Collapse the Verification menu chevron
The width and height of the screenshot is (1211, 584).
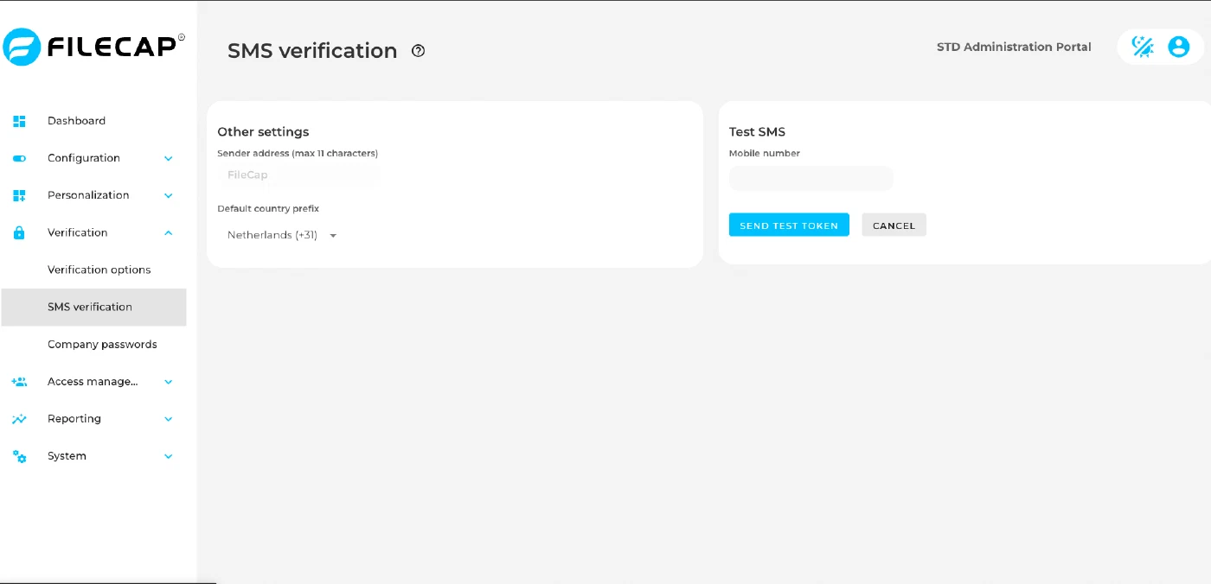coord(169,232)
